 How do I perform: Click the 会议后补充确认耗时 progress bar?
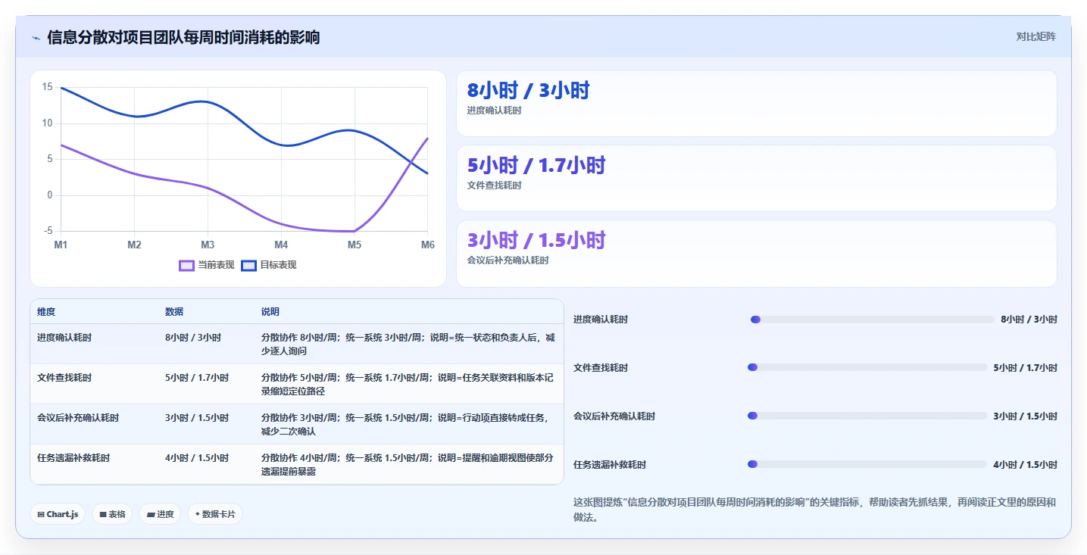[867, 416]
